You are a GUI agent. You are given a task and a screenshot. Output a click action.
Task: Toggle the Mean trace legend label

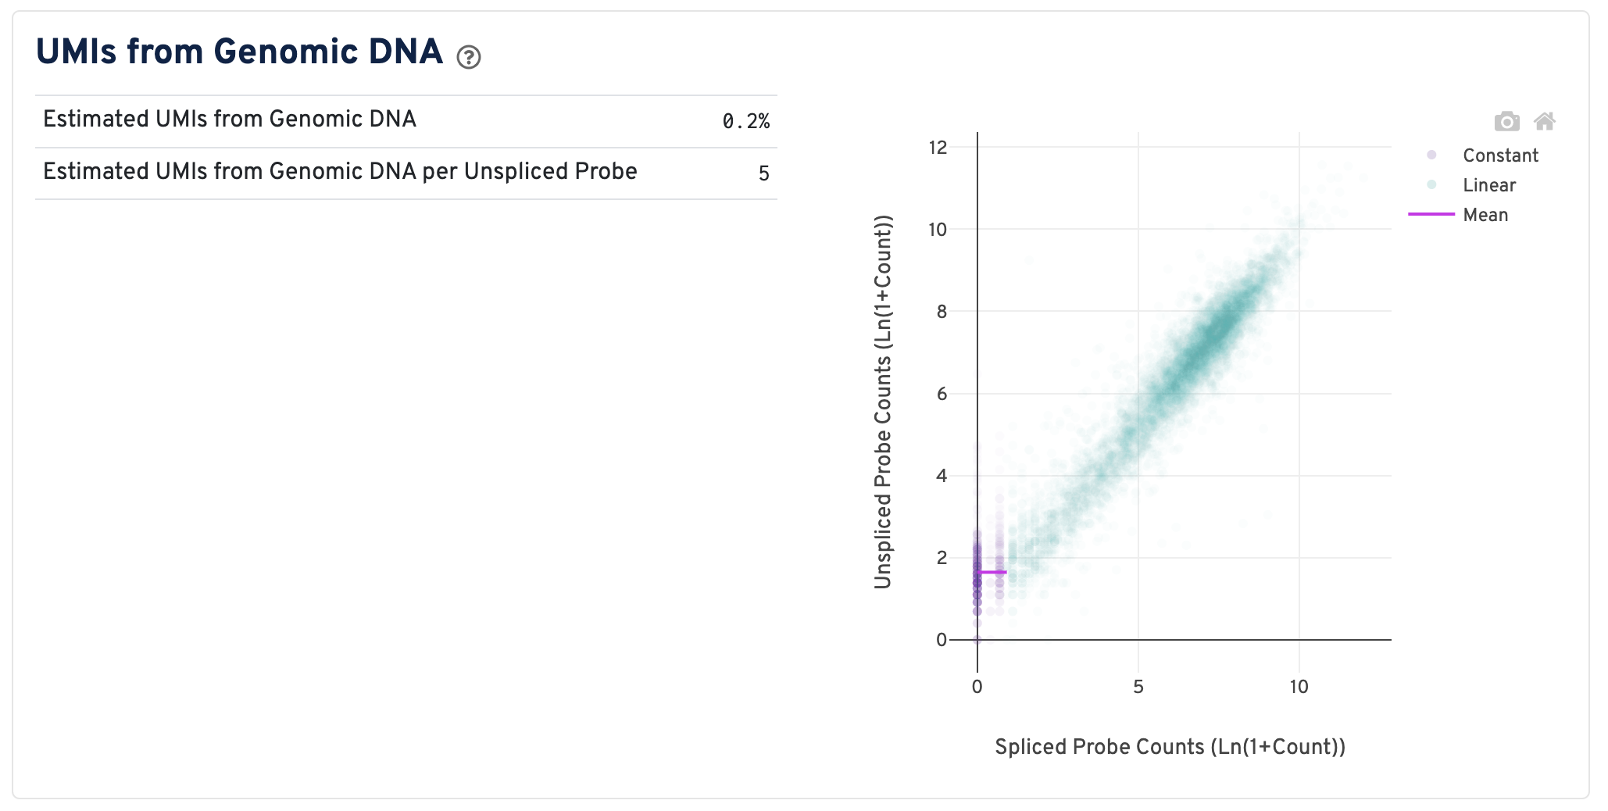(1485, 215)
